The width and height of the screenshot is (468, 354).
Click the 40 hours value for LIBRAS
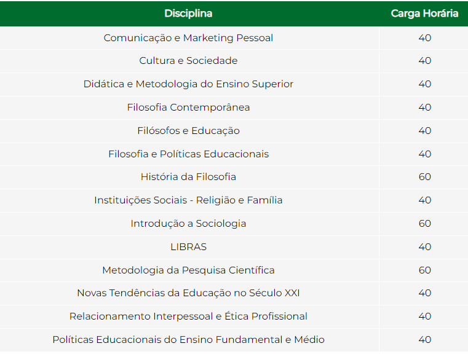pyautogui.click(x=425, y=246)
